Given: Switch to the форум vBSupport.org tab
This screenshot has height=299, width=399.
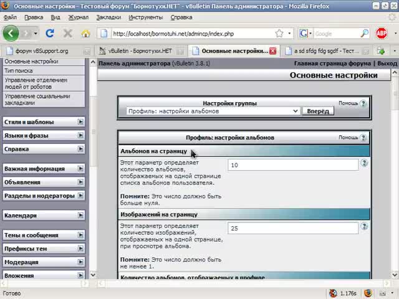Looking at the screenshot, I should point(44,50).
